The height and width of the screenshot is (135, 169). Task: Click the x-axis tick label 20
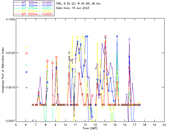coord(164,124)
